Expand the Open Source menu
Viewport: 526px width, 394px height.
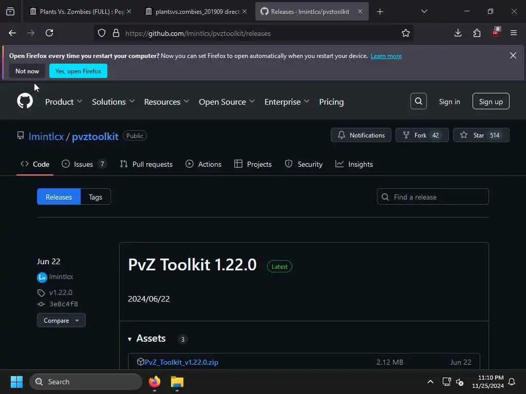227,102
